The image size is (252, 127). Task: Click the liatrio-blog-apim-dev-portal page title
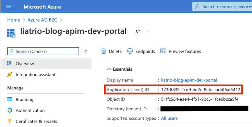click(x=73, y=31)
